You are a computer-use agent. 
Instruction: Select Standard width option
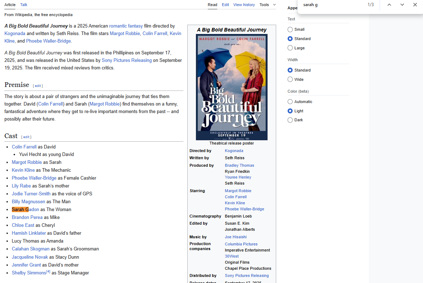click(290, 70)
